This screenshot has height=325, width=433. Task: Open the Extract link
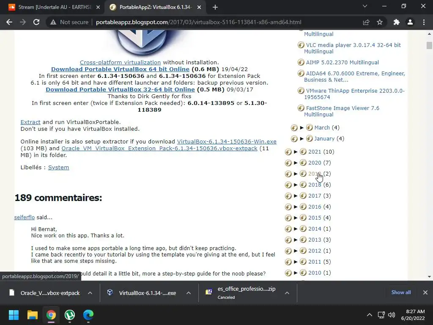(x=30, y=122)
